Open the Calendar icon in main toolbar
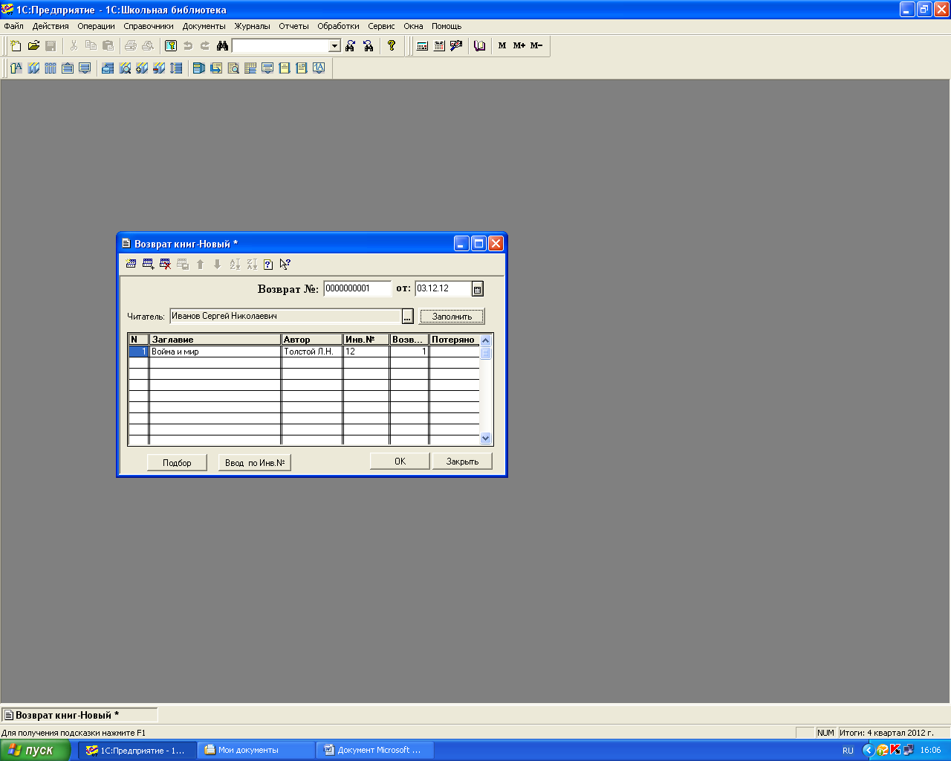Image resolution: width=951 pixels, height=761 pixels. point(439,46)
